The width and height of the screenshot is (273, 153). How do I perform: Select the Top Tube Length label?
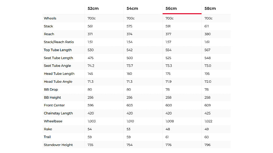pyautogui.click(x=58, y=50)
